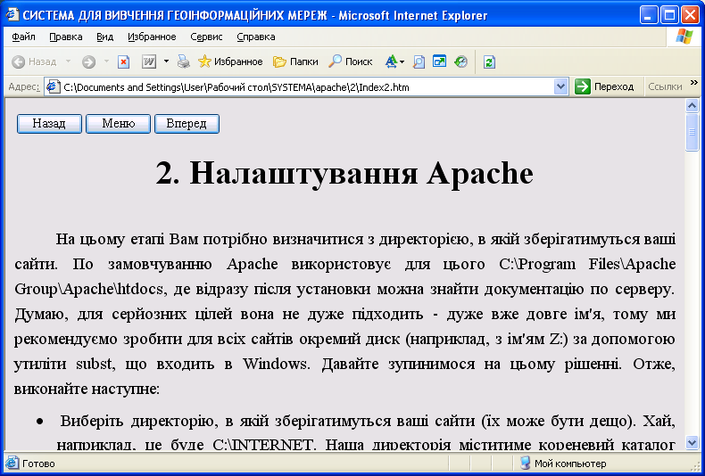705x476 pixels.
Task: Click scrollbar down arrow
Action: [692, 442]
